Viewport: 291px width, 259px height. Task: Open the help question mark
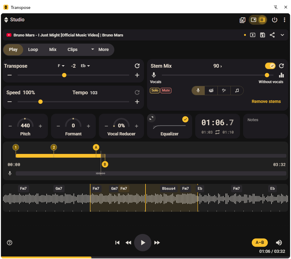click(10, 243)
